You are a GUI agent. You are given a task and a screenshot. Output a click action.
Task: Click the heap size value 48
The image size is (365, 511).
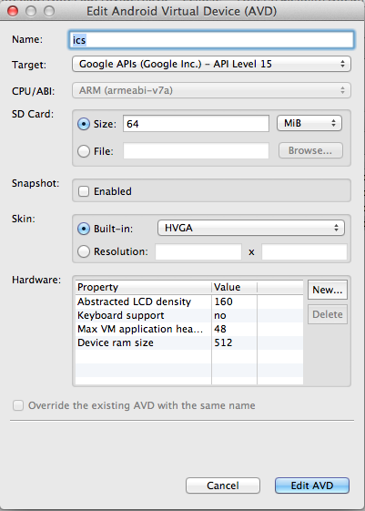coord(234,329)
